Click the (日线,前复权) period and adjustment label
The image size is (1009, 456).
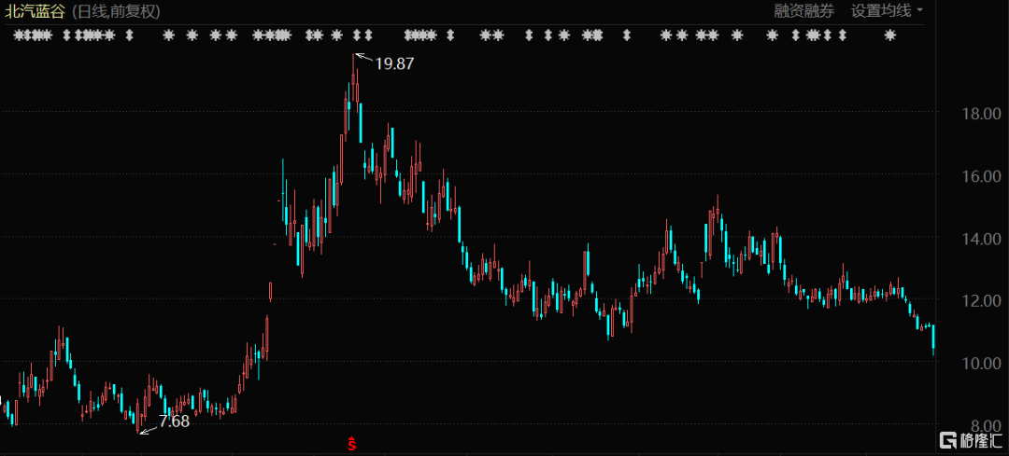pyautogui.click(x=115, y=11)
